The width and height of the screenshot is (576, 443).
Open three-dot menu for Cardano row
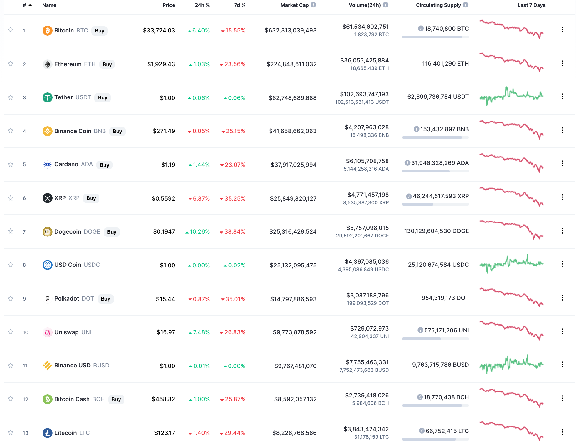coord(562,163)
